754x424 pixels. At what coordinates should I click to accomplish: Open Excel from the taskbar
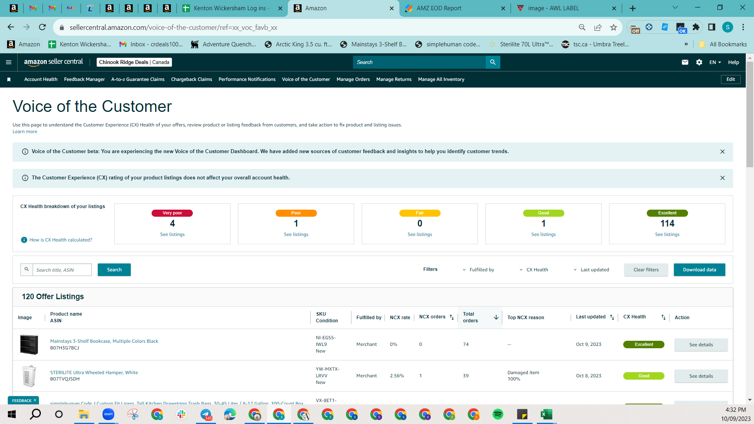coord(546,414)
